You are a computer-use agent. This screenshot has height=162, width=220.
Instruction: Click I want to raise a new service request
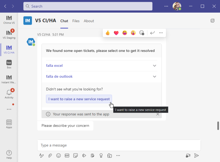(79, 99)
